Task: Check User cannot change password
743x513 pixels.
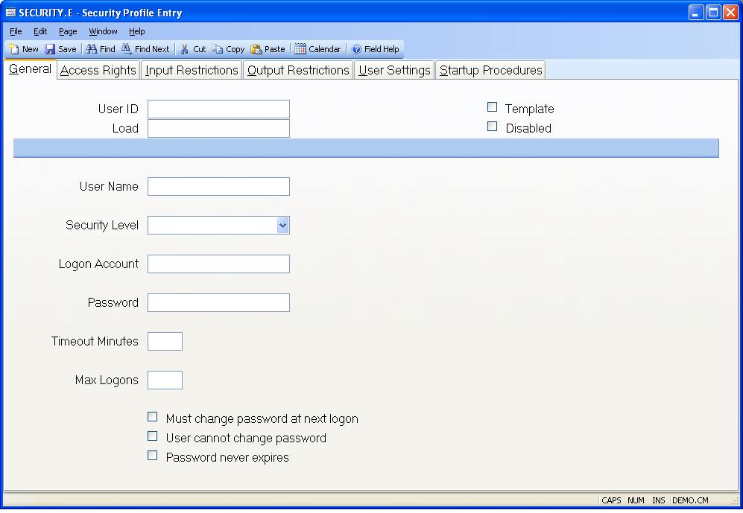Action: click(x=153, y=436)
